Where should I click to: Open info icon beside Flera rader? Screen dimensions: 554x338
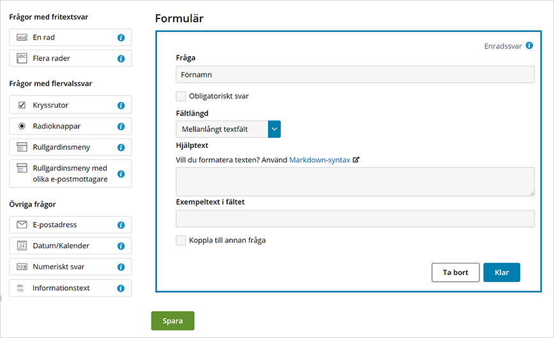[x=121, y=59]
